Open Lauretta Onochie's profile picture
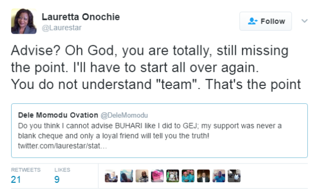Image resolution: width=320 pixels, height=195 pixels. (24, 21)
